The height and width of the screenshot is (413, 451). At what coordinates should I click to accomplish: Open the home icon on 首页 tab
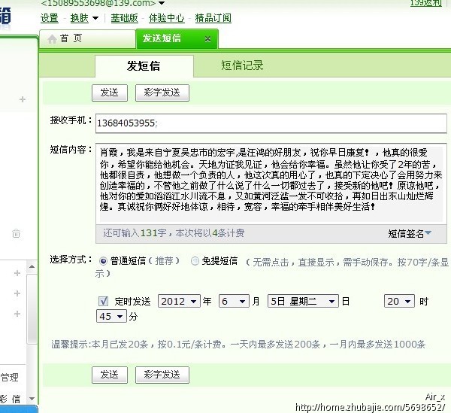point(52,39)
